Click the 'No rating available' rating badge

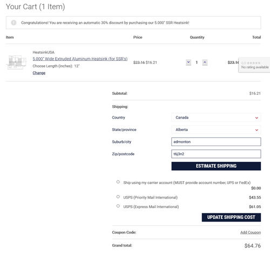pos(254,65)
